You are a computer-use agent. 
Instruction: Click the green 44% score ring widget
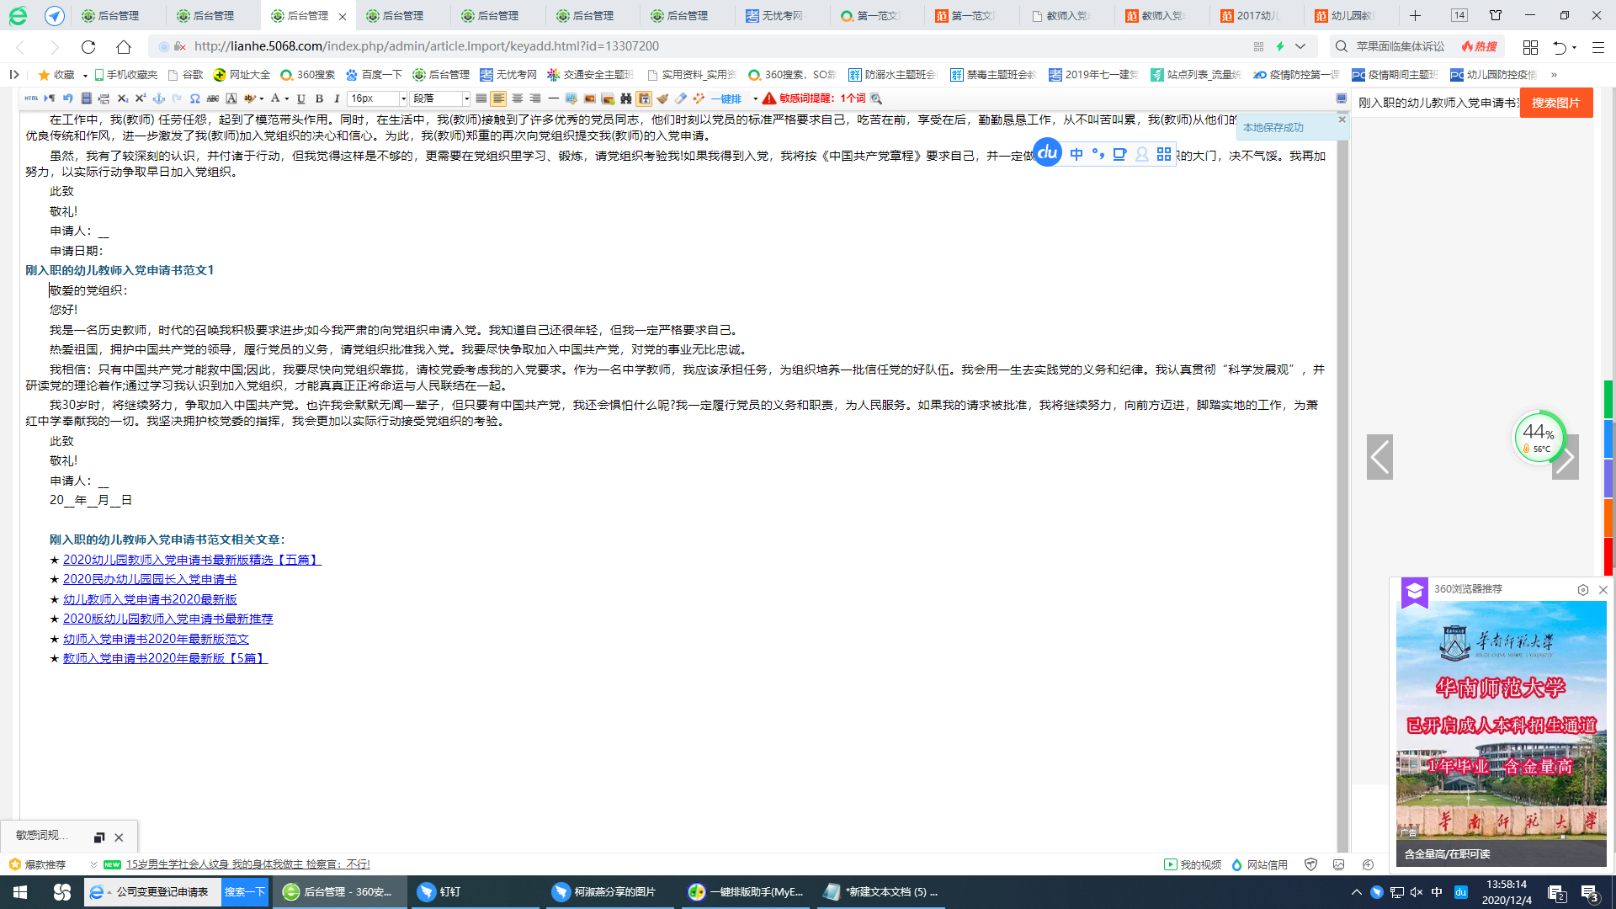click(1539, 438)
